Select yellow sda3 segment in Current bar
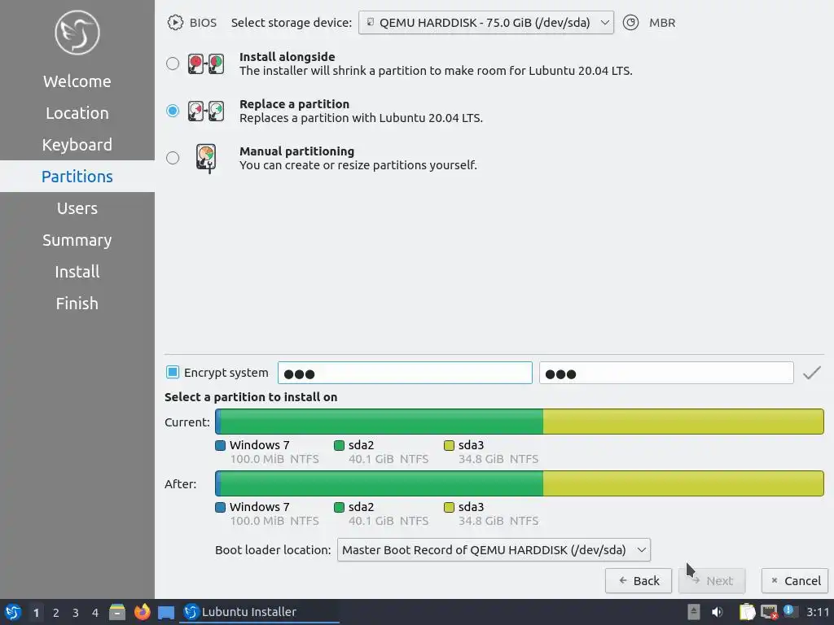The width and height of the screenshot is (834, 625). (683, 422)
